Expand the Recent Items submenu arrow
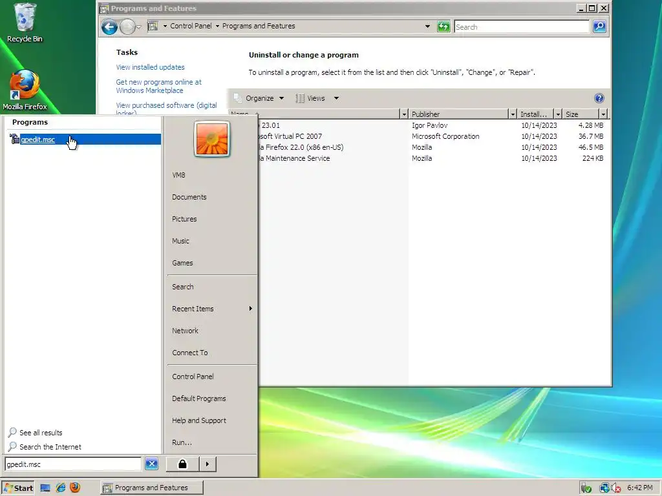The height and width of the screenshot is (496, 662). coord(251,309)
